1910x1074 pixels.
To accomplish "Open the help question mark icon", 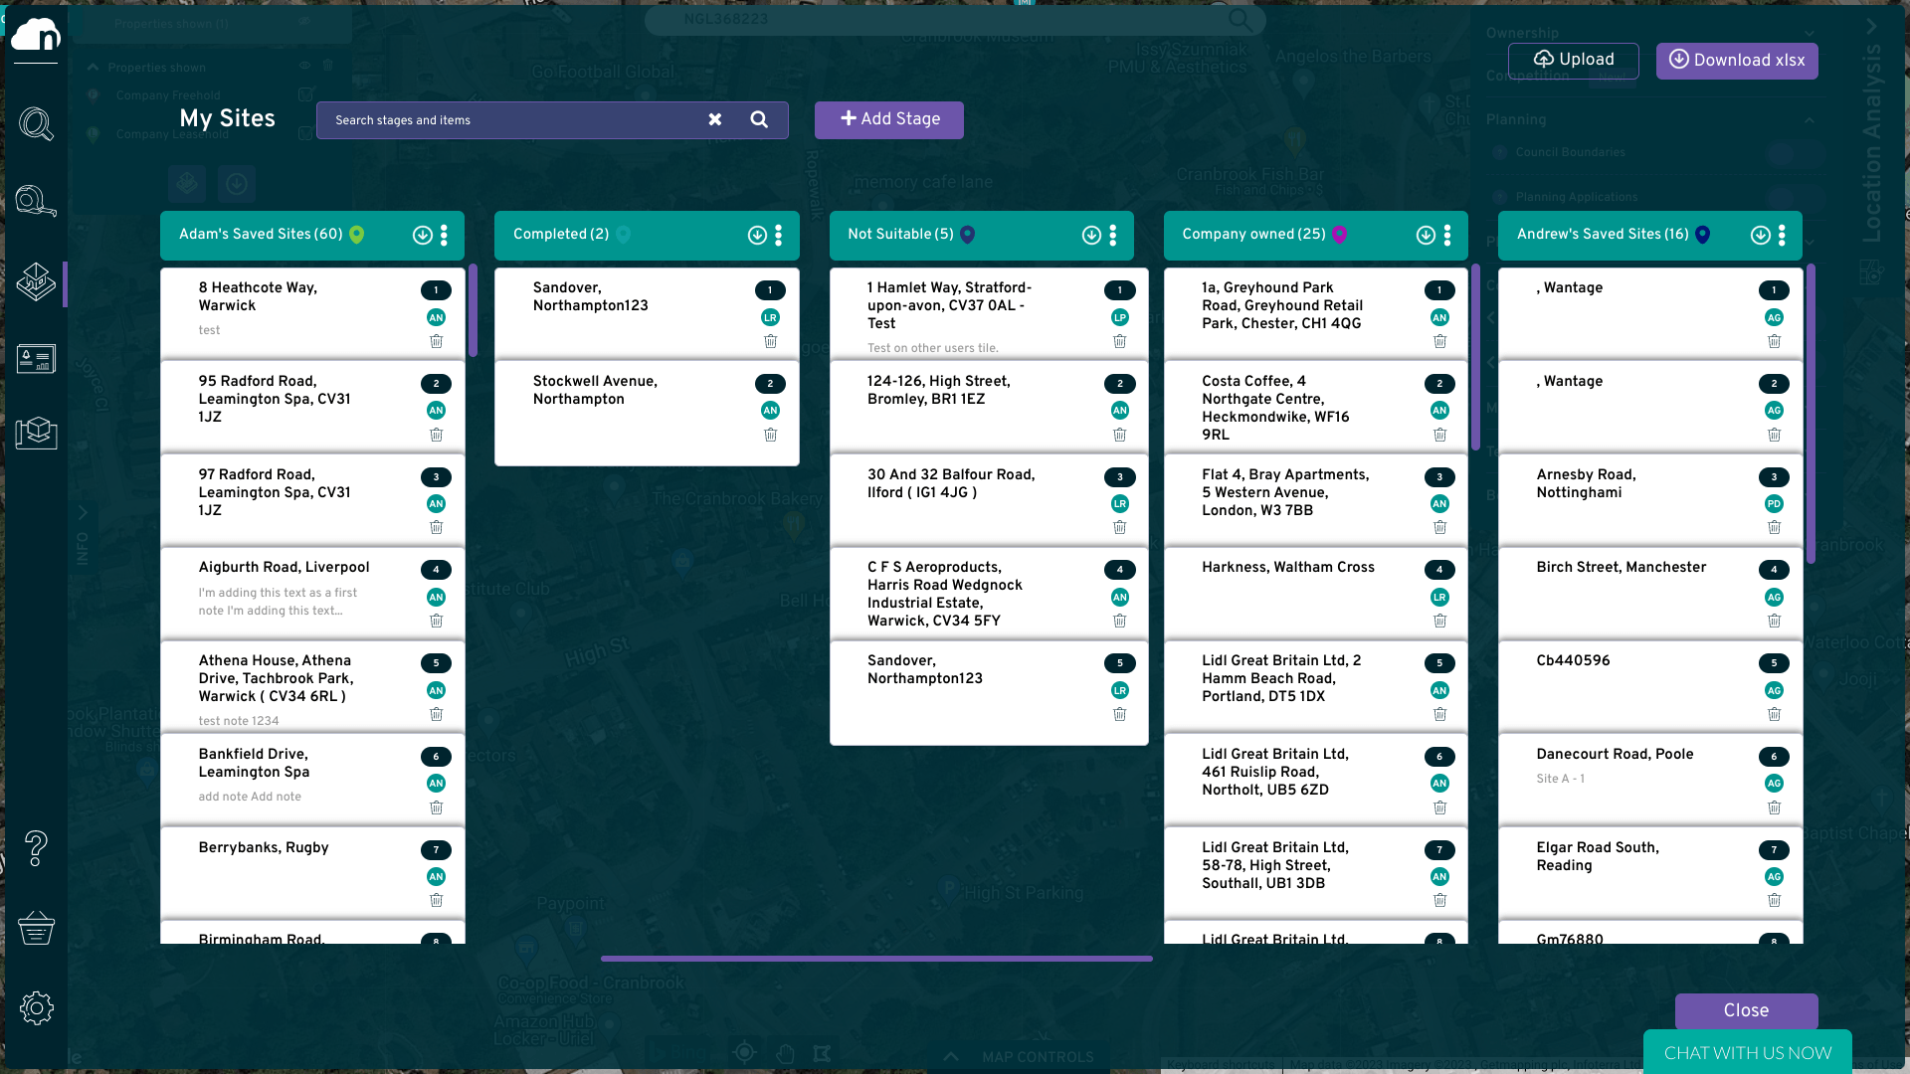I will (x=36, y=848).
